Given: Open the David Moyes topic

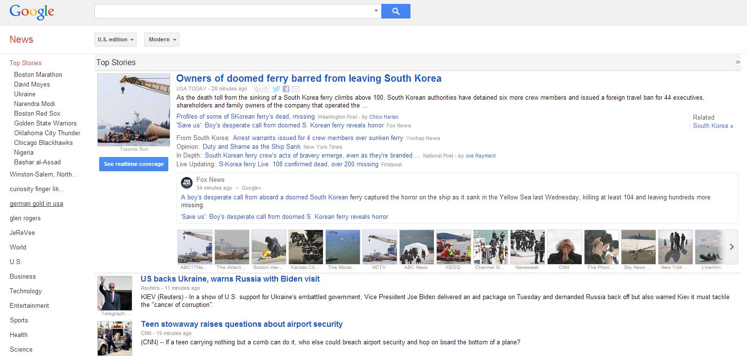Looking at the screenshot, I should tap(32, 84).
